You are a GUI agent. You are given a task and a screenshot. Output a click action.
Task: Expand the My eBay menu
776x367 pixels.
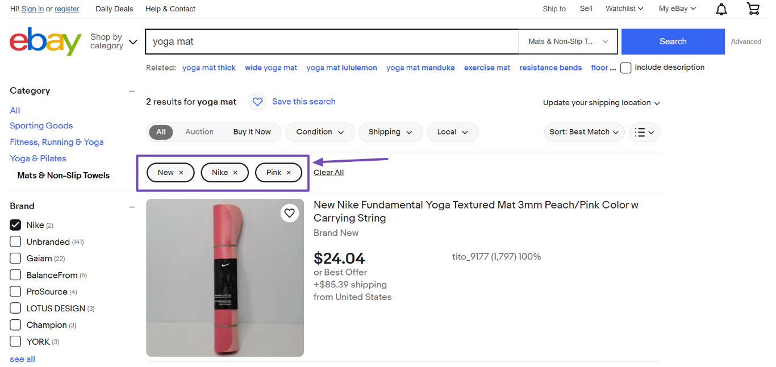point(677,9)
